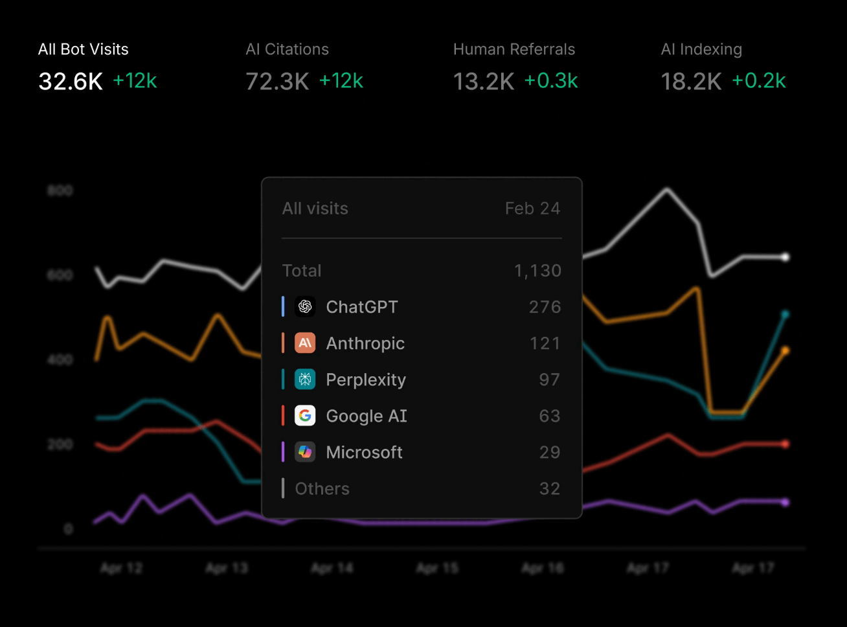Screen dimensions: 847x627
Task: Click the "Others" label in tooltip
Action: (322, 488)
